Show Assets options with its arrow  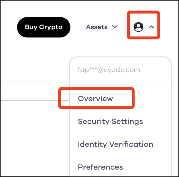115,27
